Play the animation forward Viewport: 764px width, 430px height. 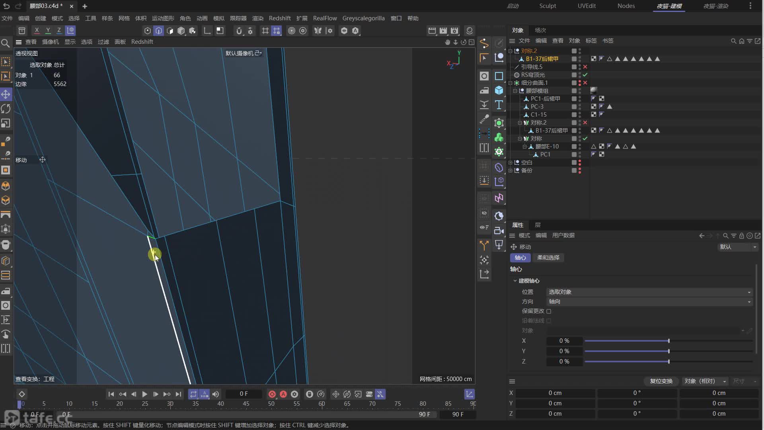[x=145, y=394]
